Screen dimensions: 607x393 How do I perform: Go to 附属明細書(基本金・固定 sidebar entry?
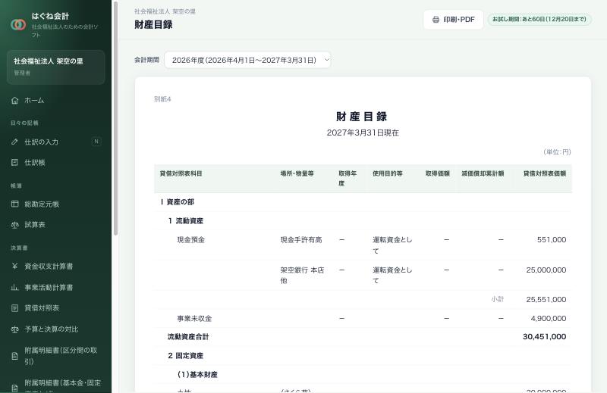tap(55, 384)
